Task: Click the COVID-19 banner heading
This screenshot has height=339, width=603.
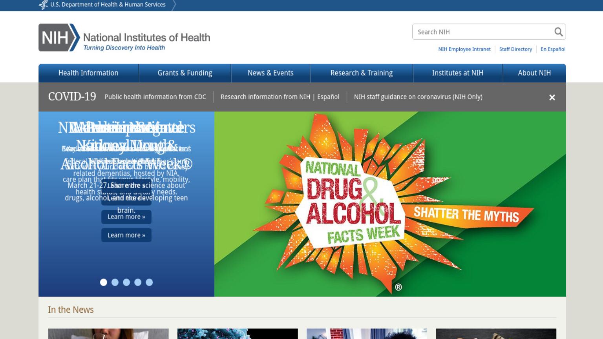Action: point(72,97)
